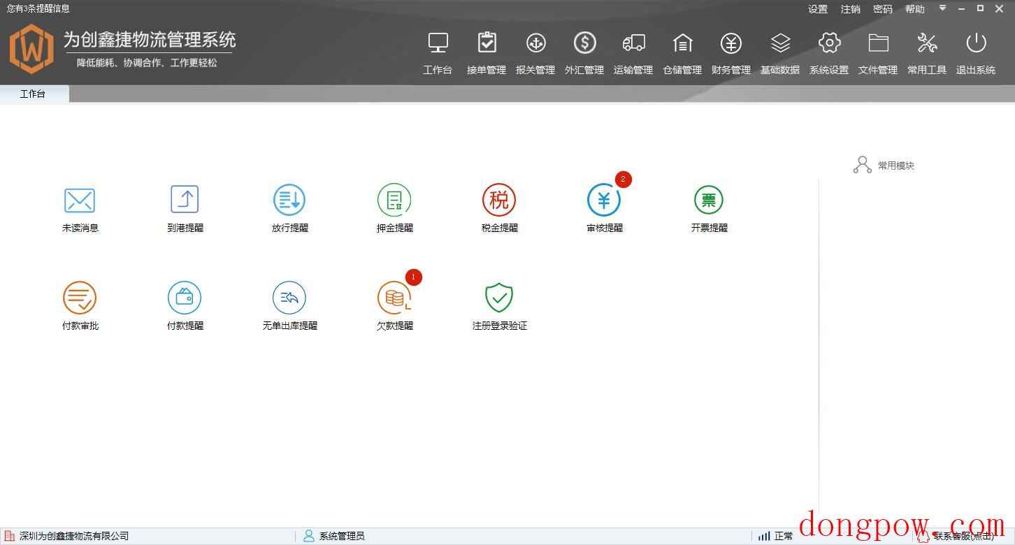This screenshot has width=1015, height=545.
Task: Open 付款提醒 payment reminder wallet
Action: point(185,298)
